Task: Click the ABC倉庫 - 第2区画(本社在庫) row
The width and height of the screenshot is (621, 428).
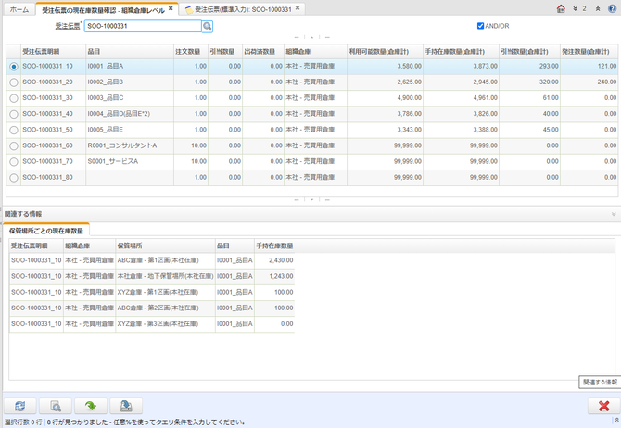Action: pyautogui.click(x=152, y=308)
